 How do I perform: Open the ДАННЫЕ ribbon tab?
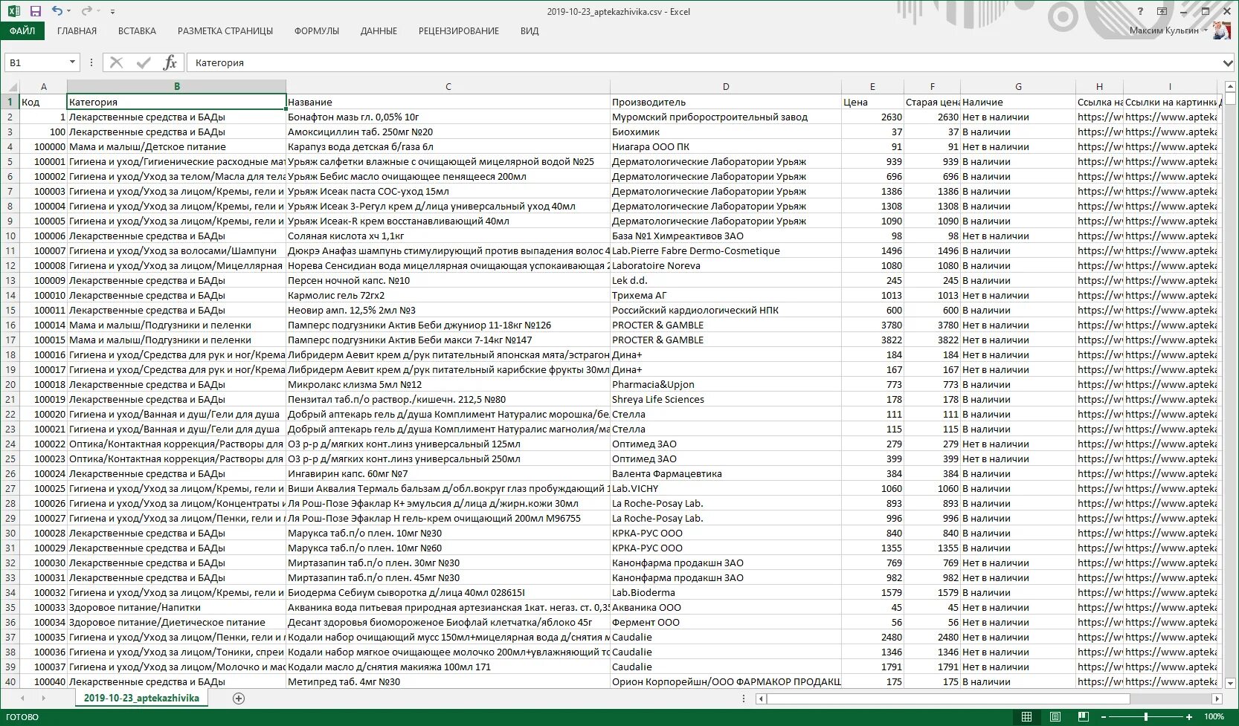click(x=379, y=31)
